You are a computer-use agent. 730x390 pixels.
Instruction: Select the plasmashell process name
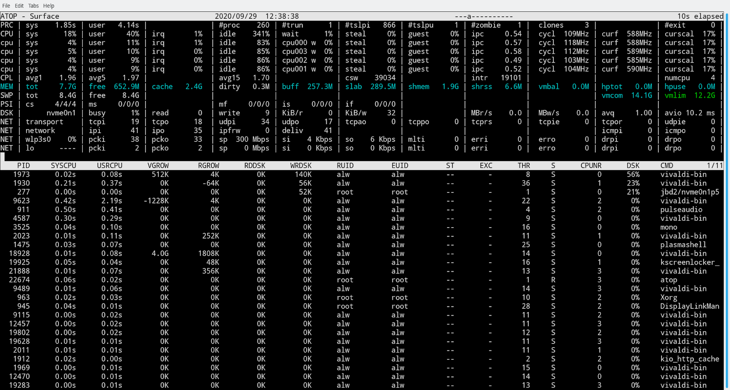point(683,245)
